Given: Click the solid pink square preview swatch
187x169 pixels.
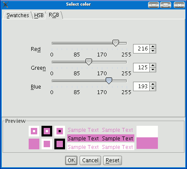Looking at the screenshot, I should (x=34, y=144).
